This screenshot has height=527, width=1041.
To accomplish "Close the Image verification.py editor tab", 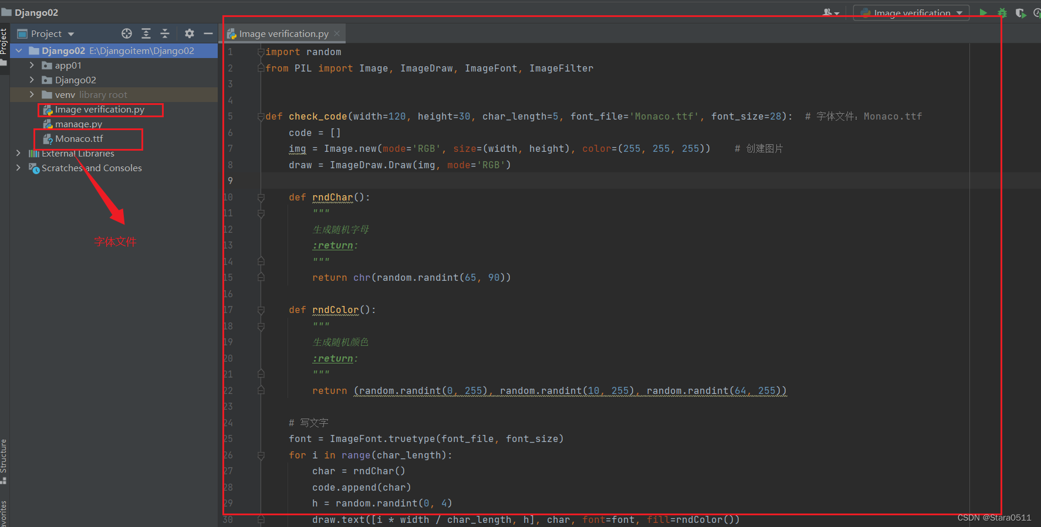I will 337,33.
